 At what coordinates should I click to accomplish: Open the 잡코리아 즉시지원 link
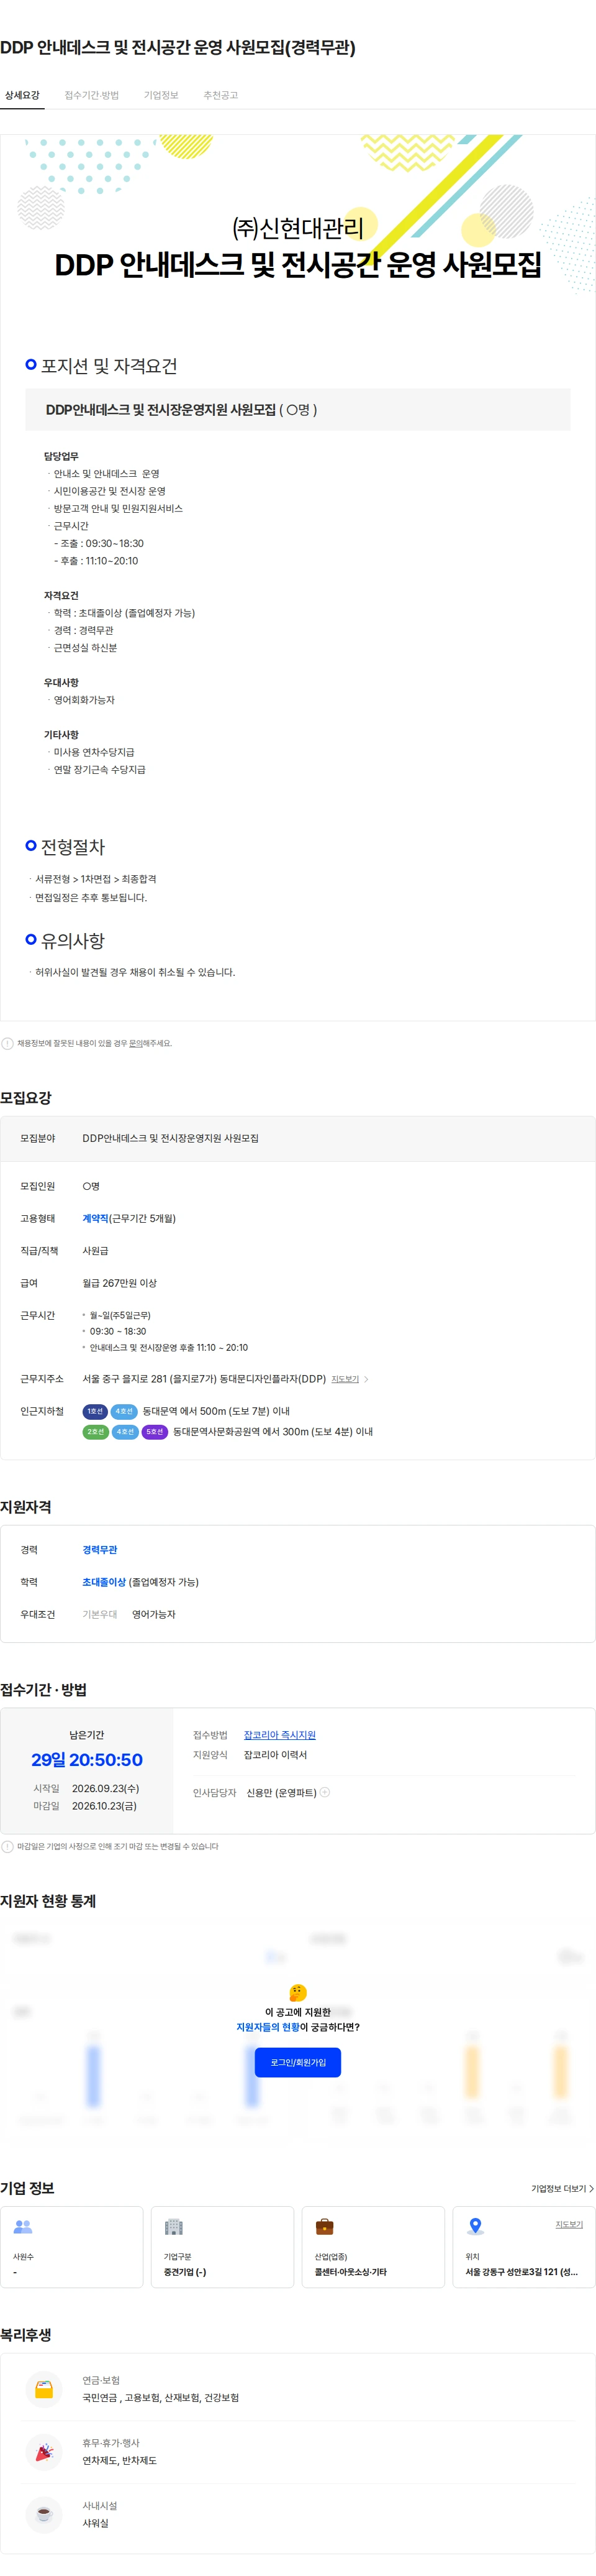279,1735
